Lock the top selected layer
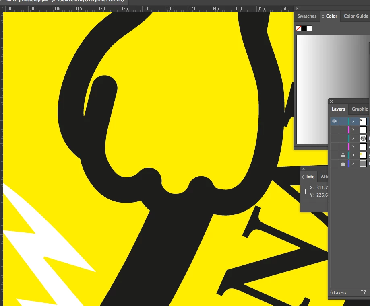The height and width of the screenshot is (306, 370). click(343, 121)
